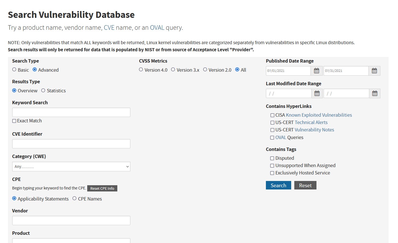
Task: Click the Vendor input field
Action: tap(71, 220)
